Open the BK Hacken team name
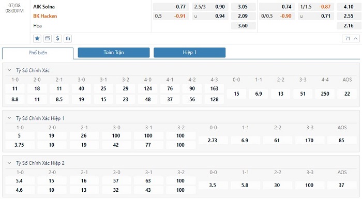362x199 pixels. coord(45,16)
